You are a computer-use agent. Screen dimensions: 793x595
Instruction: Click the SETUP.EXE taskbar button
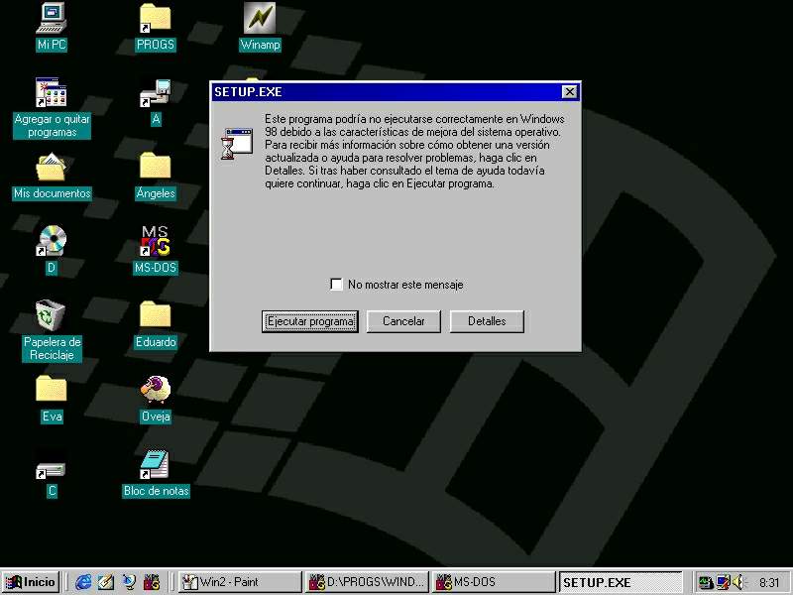pos(622,582)
